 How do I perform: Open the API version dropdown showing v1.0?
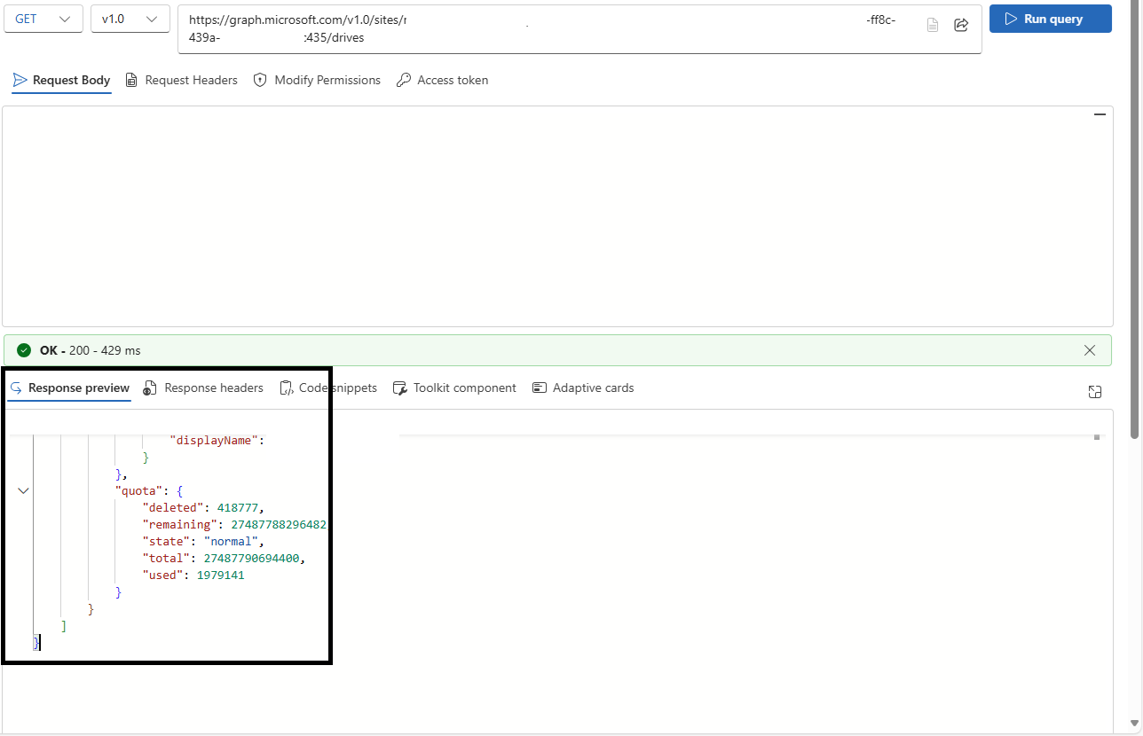tap(130, 18)
